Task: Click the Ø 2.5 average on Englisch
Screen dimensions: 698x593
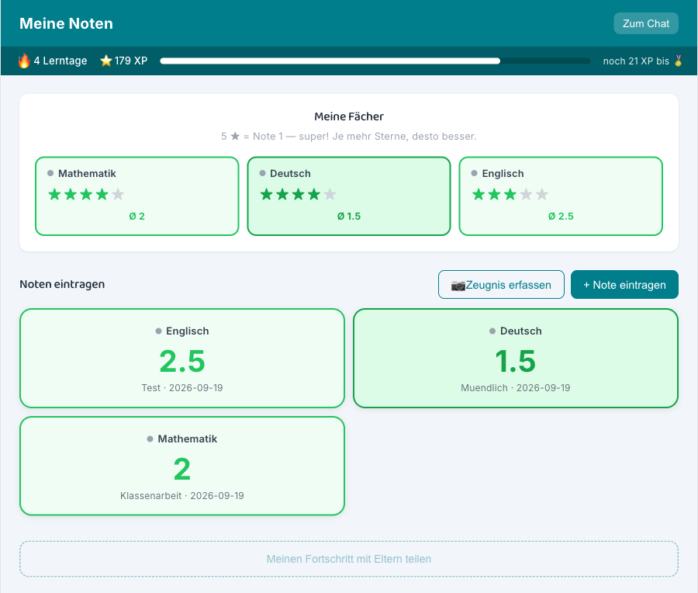Action: 561,216
